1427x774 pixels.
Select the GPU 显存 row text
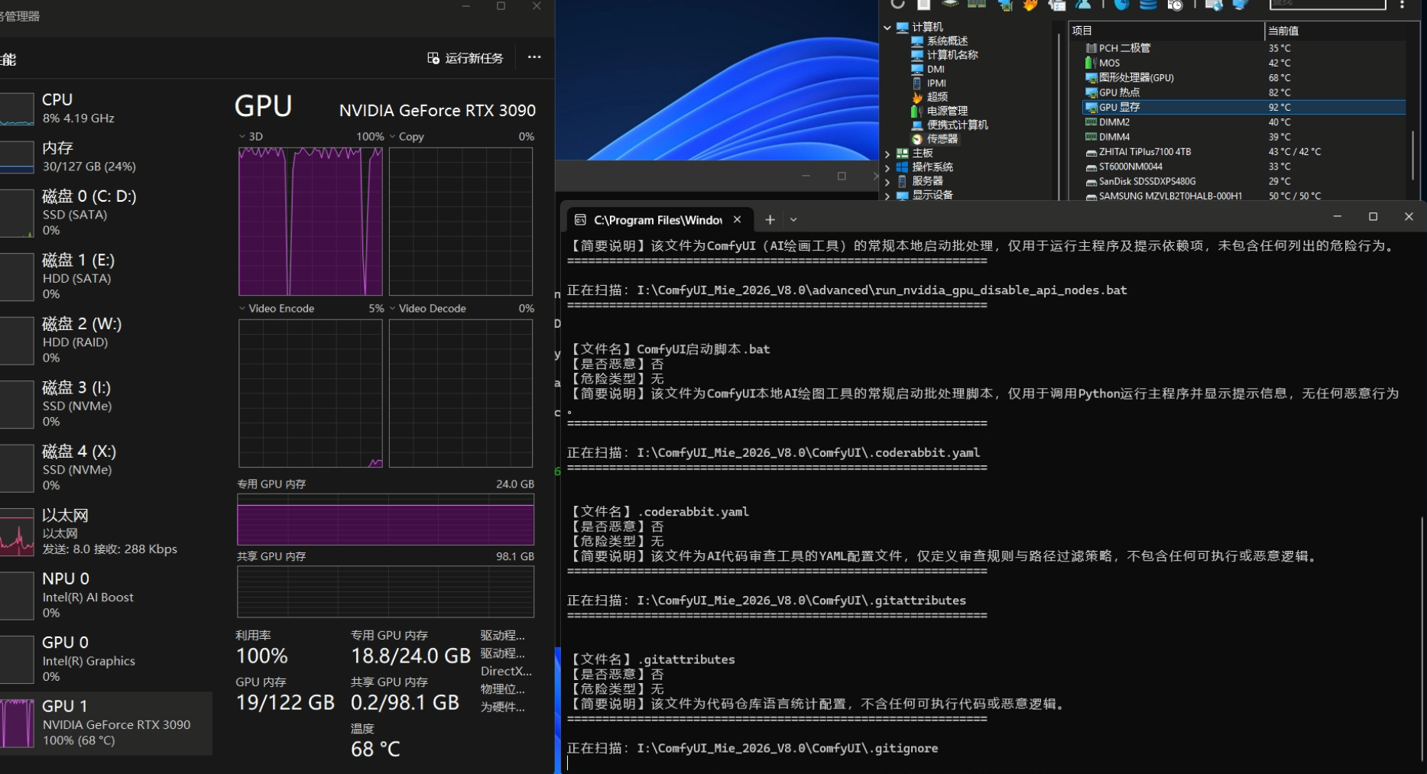point(1120,108)
